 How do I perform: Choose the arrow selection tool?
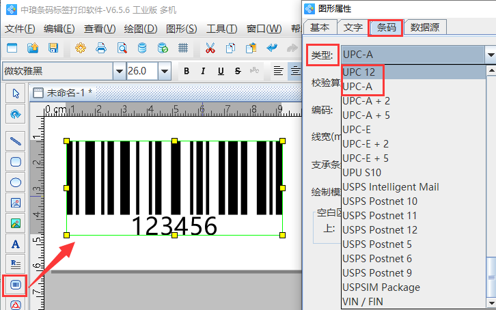coord(16,94)
